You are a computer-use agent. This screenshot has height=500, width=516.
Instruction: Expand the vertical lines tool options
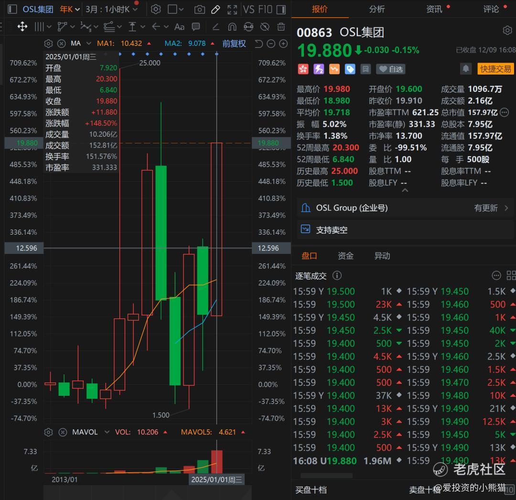49,27
